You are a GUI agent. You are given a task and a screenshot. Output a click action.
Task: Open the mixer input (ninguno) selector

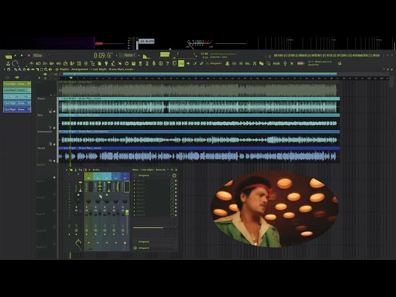tap(154, 176)
